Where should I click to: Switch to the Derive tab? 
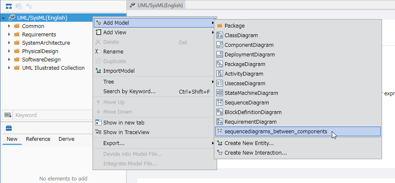click(x=67, y=139)
